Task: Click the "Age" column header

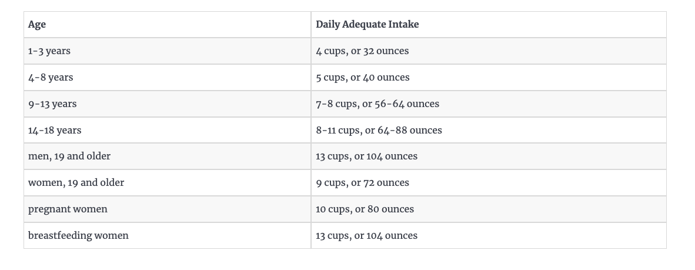Action: pos(37,25)
